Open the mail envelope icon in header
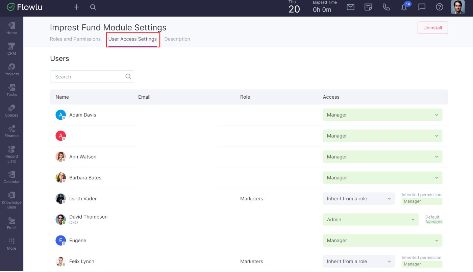Image resolution: width=473 pixels, height=272 pixels. click(350, 7)
